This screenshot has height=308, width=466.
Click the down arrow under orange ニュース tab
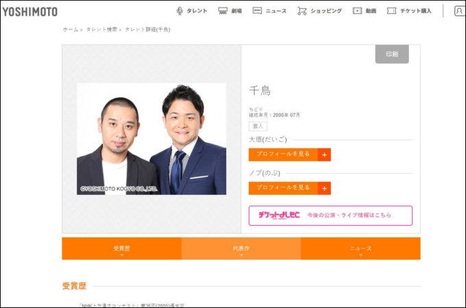point(360,255)
